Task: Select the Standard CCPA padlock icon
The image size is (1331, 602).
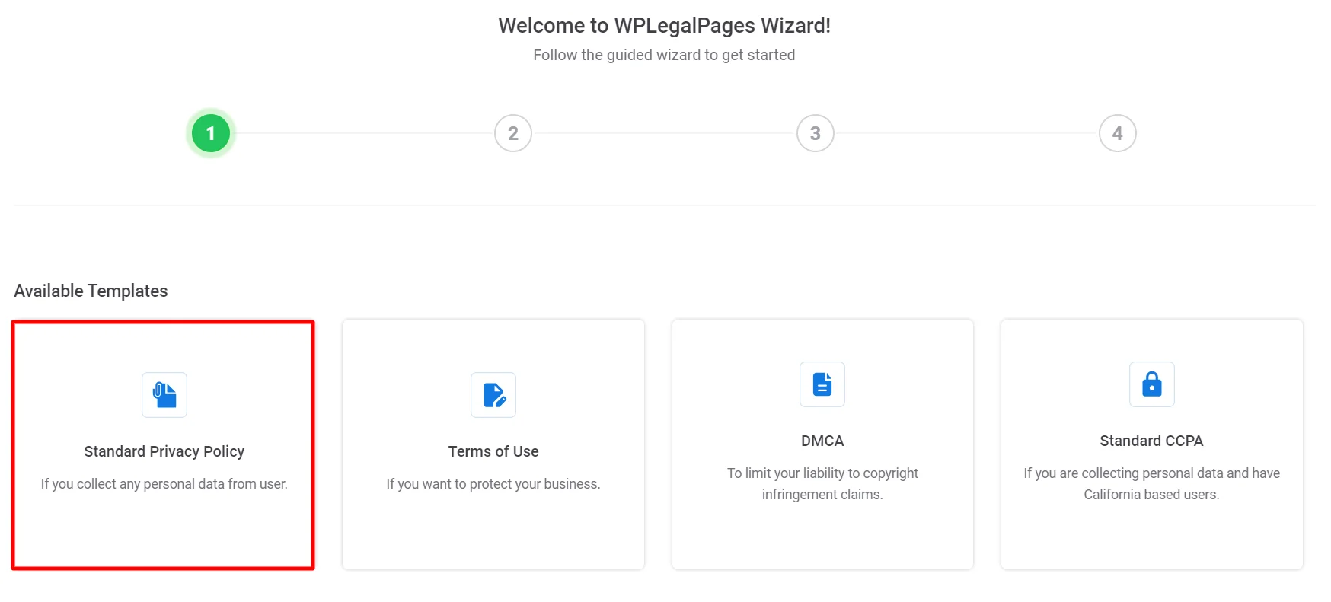Action: coord(1151,384)
